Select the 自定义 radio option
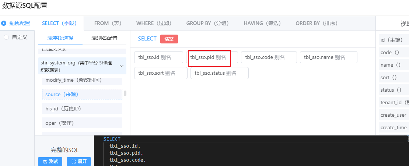This screenshot has width=409, height=166. tap(6, 37)
